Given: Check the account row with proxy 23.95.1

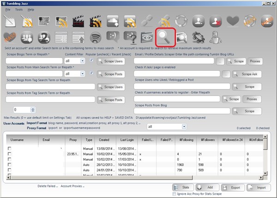Looking at the screenshot, I should (x=9, y=154).
